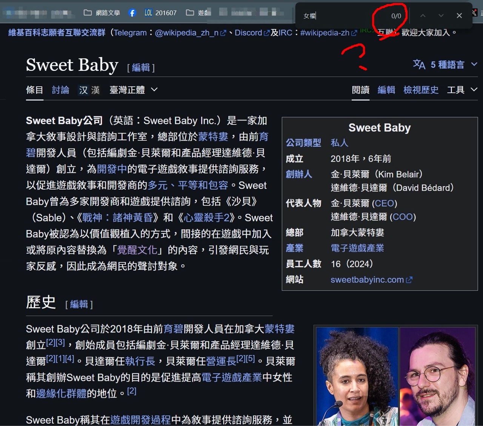Click the COO link in infobox
This screenshot has width=483, height=426.
click(403, 217)
